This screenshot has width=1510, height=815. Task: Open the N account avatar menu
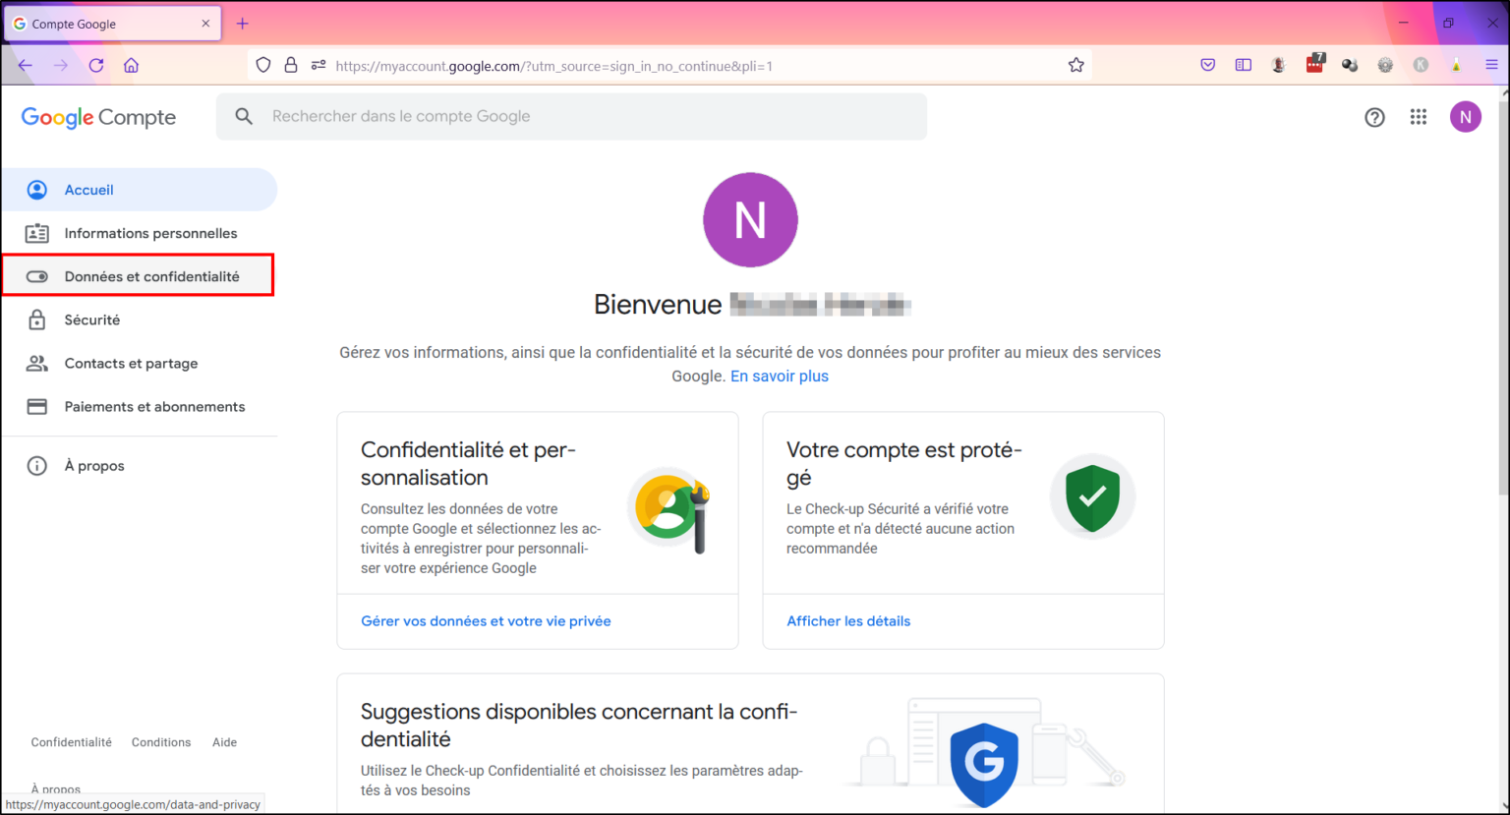1465,117
